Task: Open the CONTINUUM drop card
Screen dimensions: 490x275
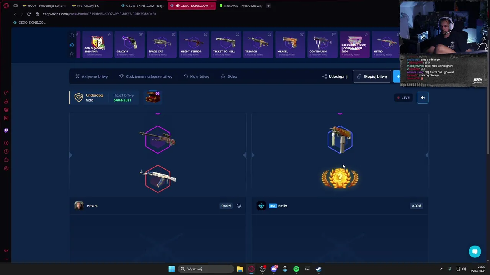Action: [x=322, y=44]
